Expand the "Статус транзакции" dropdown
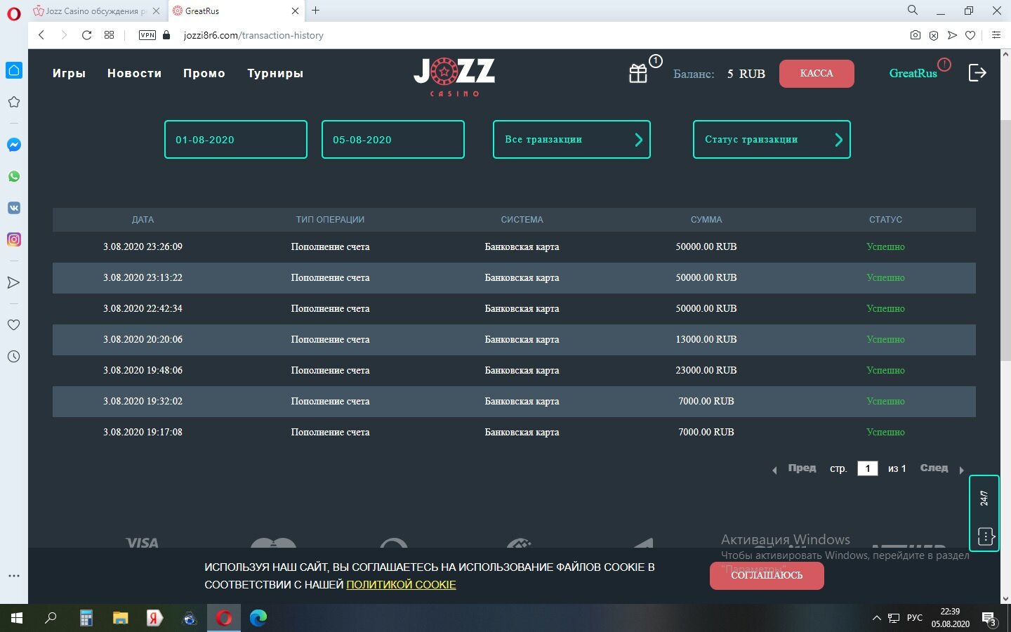Screen dimensions: 1011x632 [x=771, y=139]
